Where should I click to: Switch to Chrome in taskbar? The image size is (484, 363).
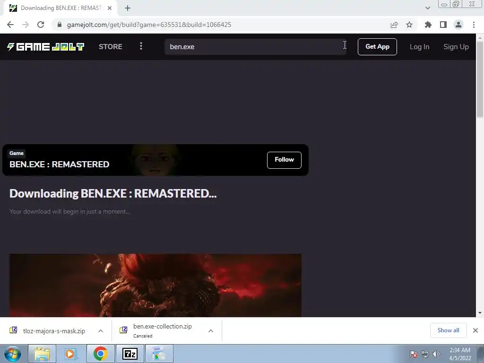click(100, 354)
